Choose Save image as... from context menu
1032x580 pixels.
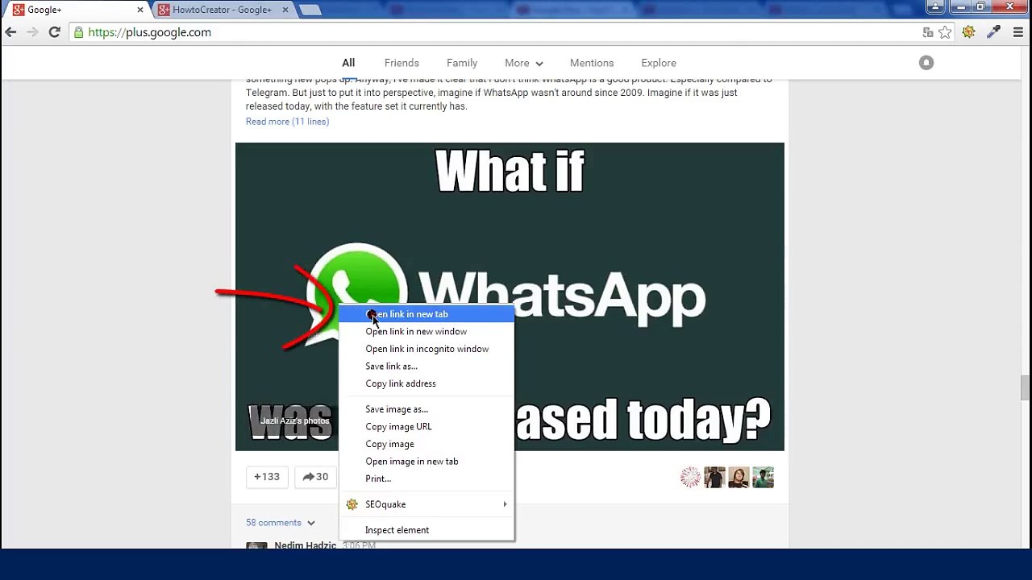pos(427,409)
